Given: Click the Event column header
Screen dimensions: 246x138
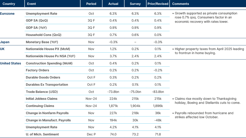Looking at the screenshot, I should pyautogui.click(x=31, y=4).
